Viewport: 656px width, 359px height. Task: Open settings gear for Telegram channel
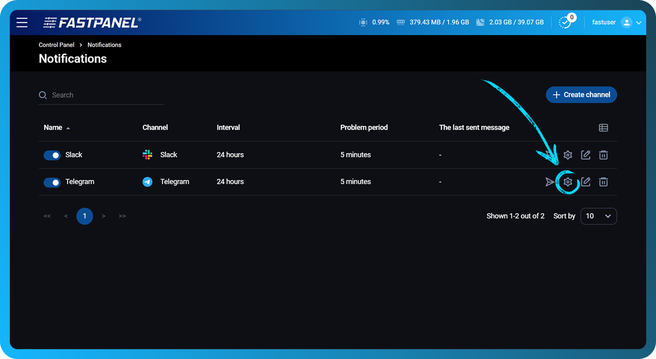(567, 182)
